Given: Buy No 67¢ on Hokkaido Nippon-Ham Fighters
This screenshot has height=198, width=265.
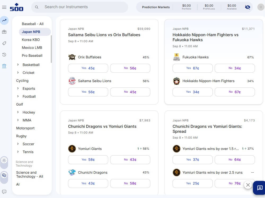Looking at the screenshot, I should [235, 92].
